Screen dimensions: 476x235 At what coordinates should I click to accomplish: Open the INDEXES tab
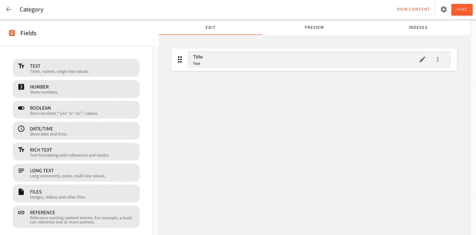[x=418, y=27]
